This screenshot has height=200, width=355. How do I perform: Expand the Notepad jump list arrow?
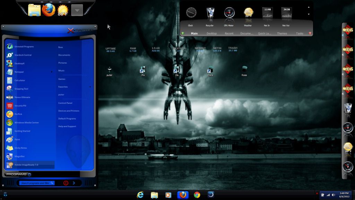coord(52,72)
